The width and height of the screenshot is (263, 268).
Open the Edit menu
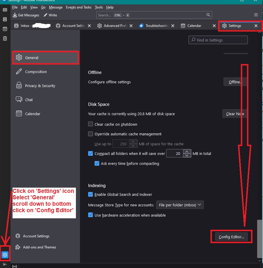tap(24, 7)
